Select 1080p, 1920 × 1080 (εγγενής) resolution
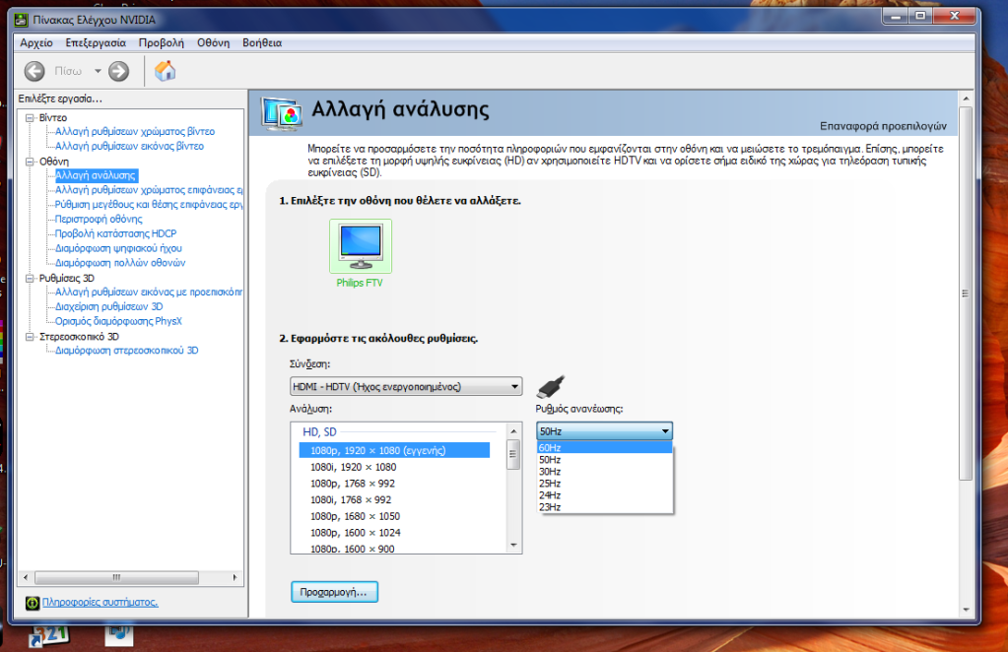Image resolution: width=1008 pixels, height=652 pixels. (394, 450)
